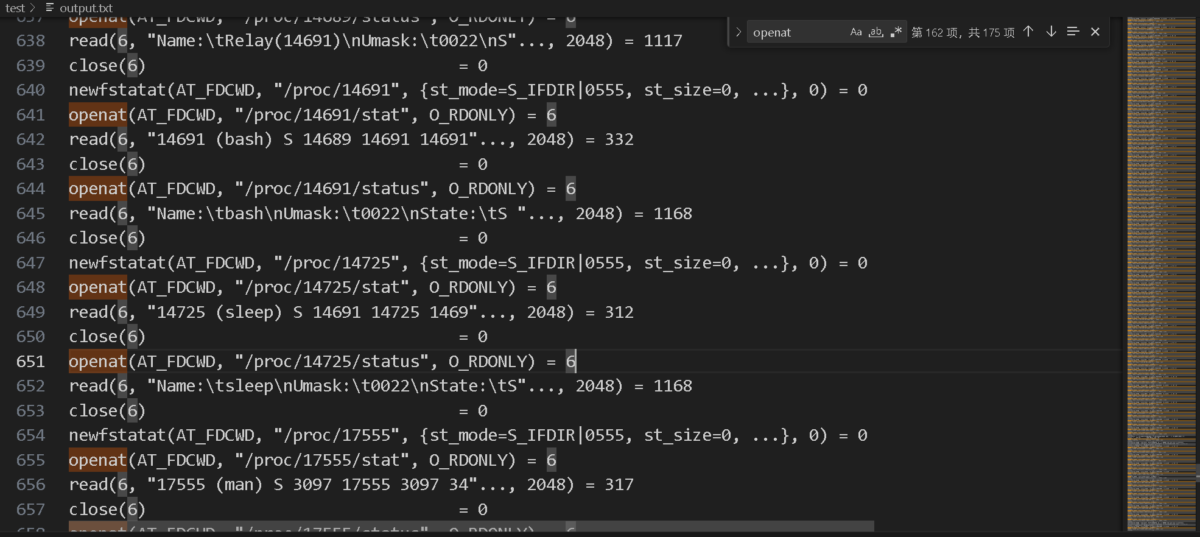The image size is (1200, 537).
Task: Click "/proc/17555/stat" path on line 655
Action: click(322, 460)
